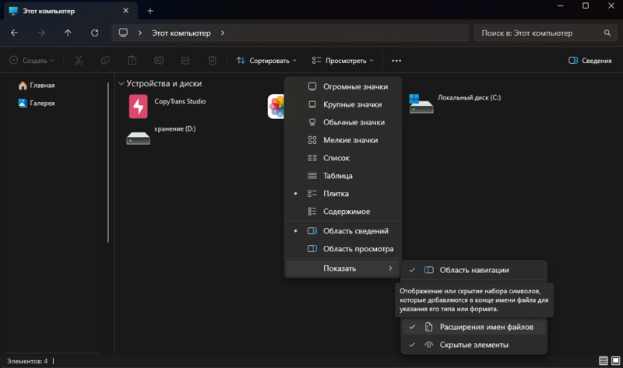Select the Содержимое view option
Image resolution: width=623 pixels, height=368 pixels.
343,212
